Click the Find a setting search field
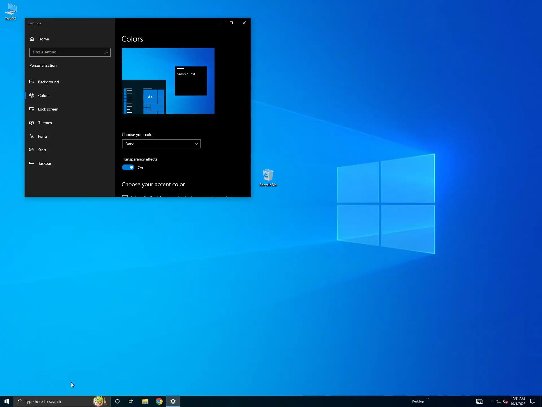Screen dimensions: 542x407 (x=67, y=52)
